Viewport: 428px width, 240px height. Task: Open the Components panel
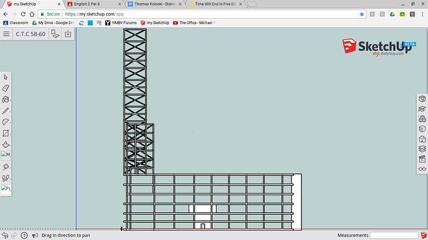click(x=422, y=119)
